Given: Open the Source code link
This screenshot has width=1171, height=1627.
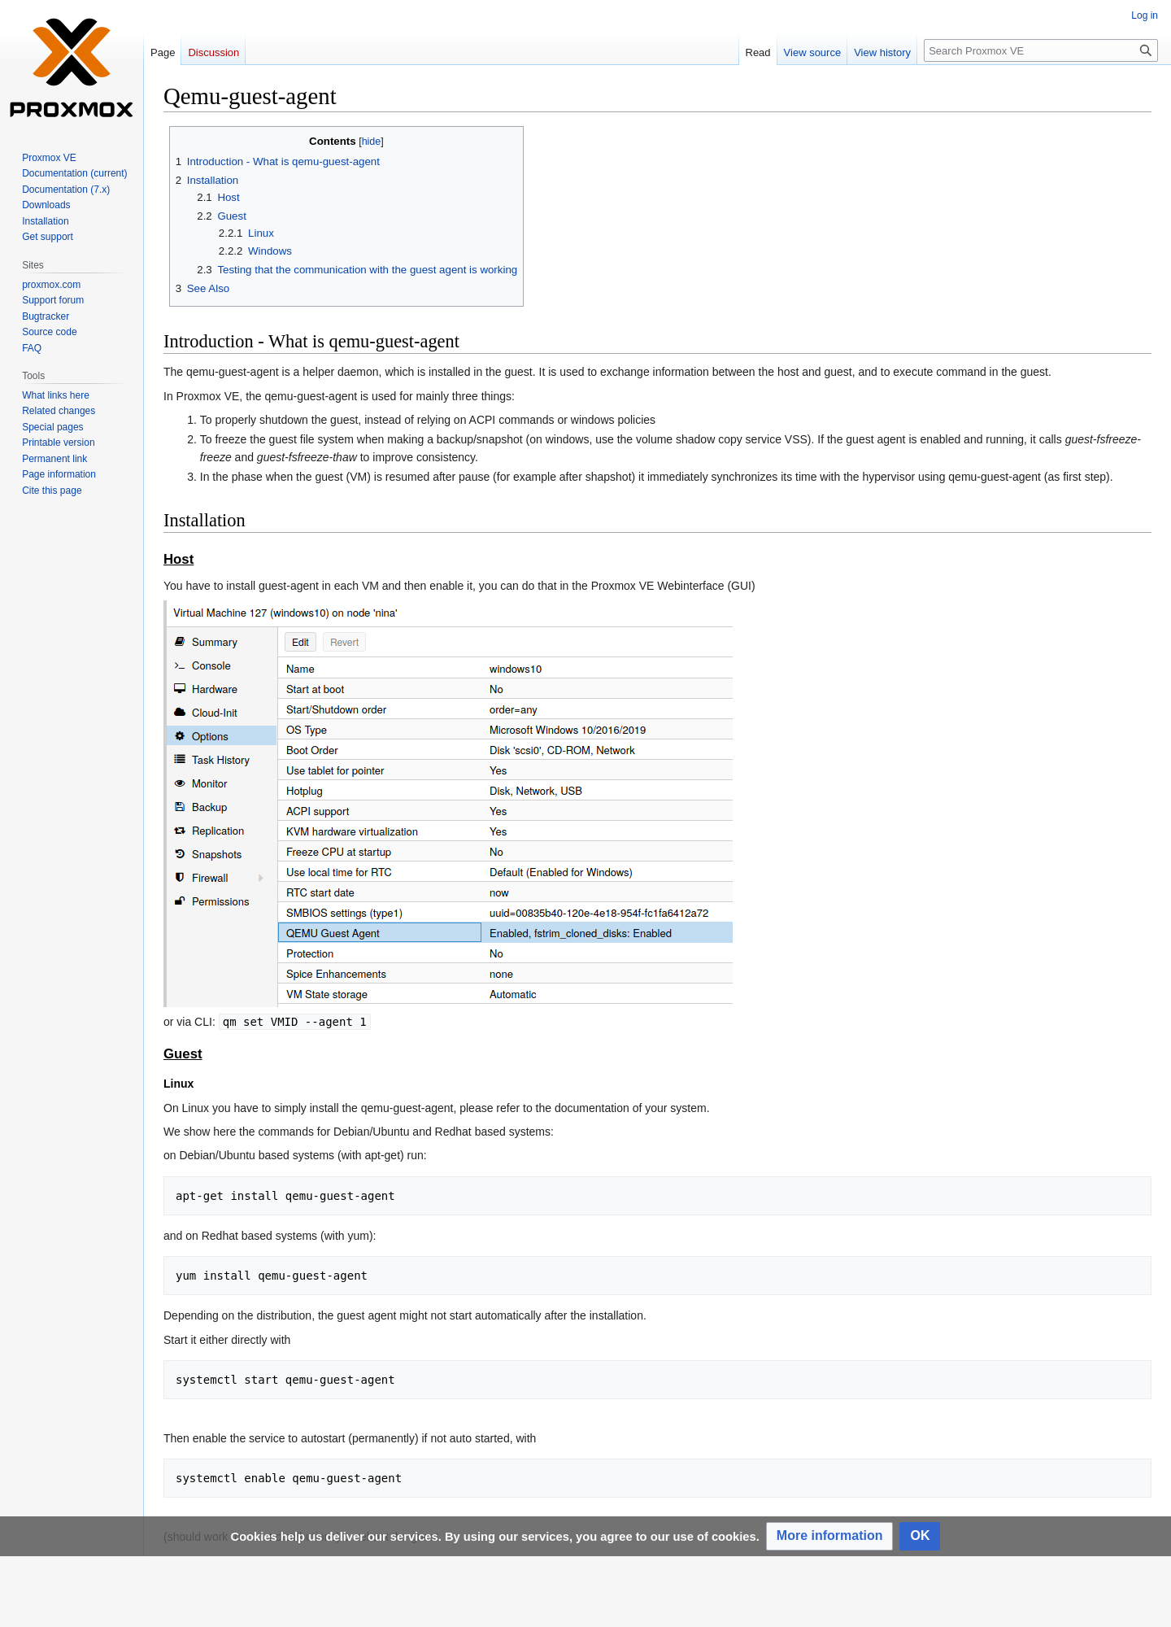Looking at the screenshot, I should pyautogui.click(x=50, y=332).
